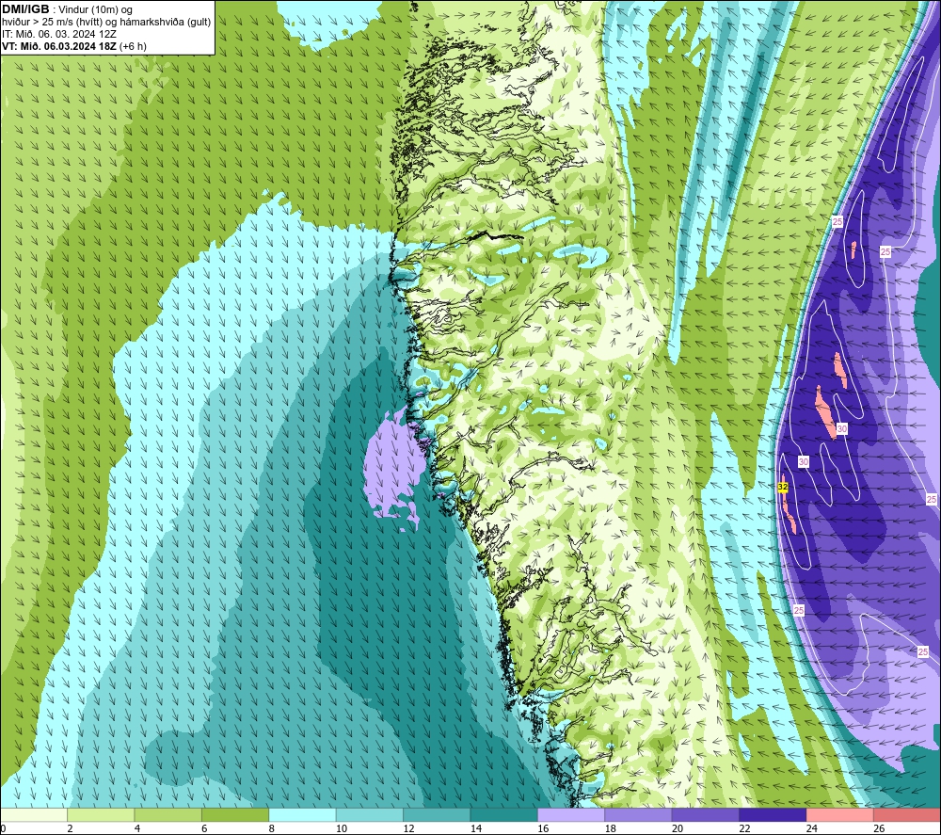This screenshot has height=835, width=941.
Task: Click the 'Vindur (10m) og' heading text
Action: 95,10
